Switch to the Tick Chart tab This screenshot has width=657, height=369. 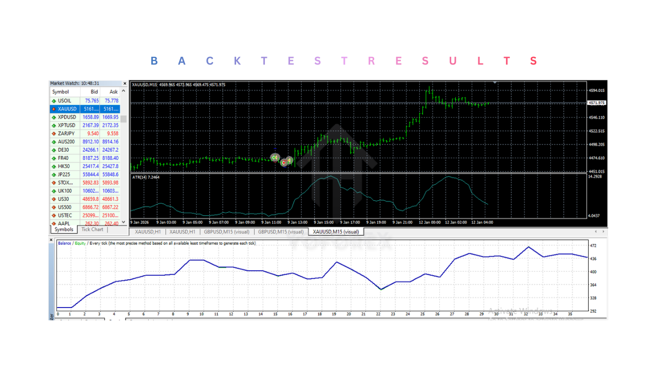point(92,229)
